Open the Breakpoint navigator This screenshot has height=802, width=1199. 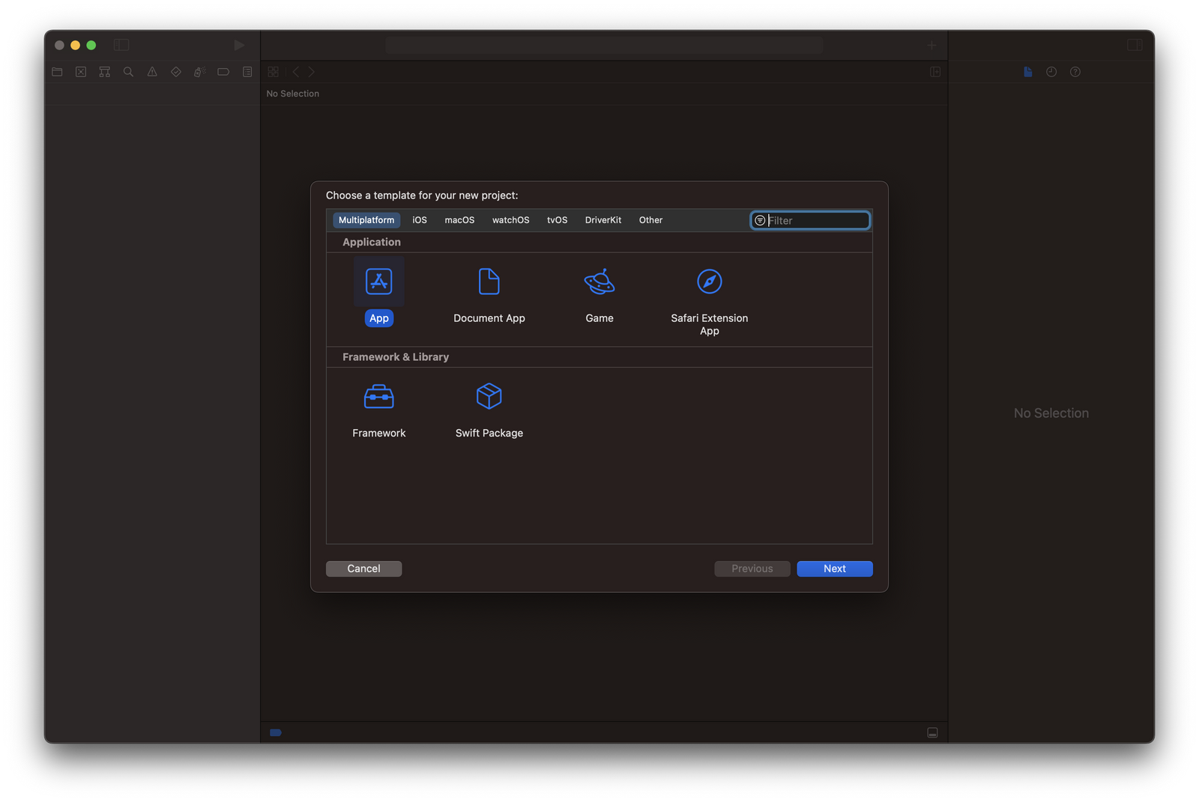[x=223, y=71]
